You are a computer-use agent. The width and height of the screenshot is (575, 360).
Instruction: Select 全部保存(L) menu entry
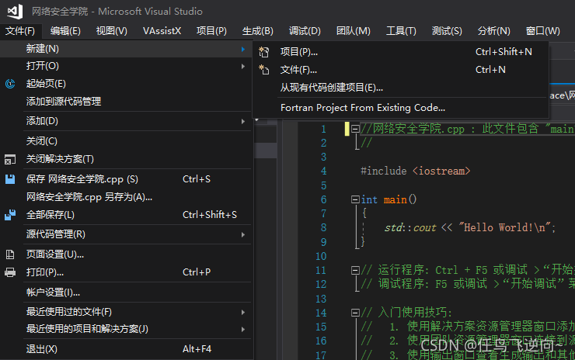click(126, 215)
